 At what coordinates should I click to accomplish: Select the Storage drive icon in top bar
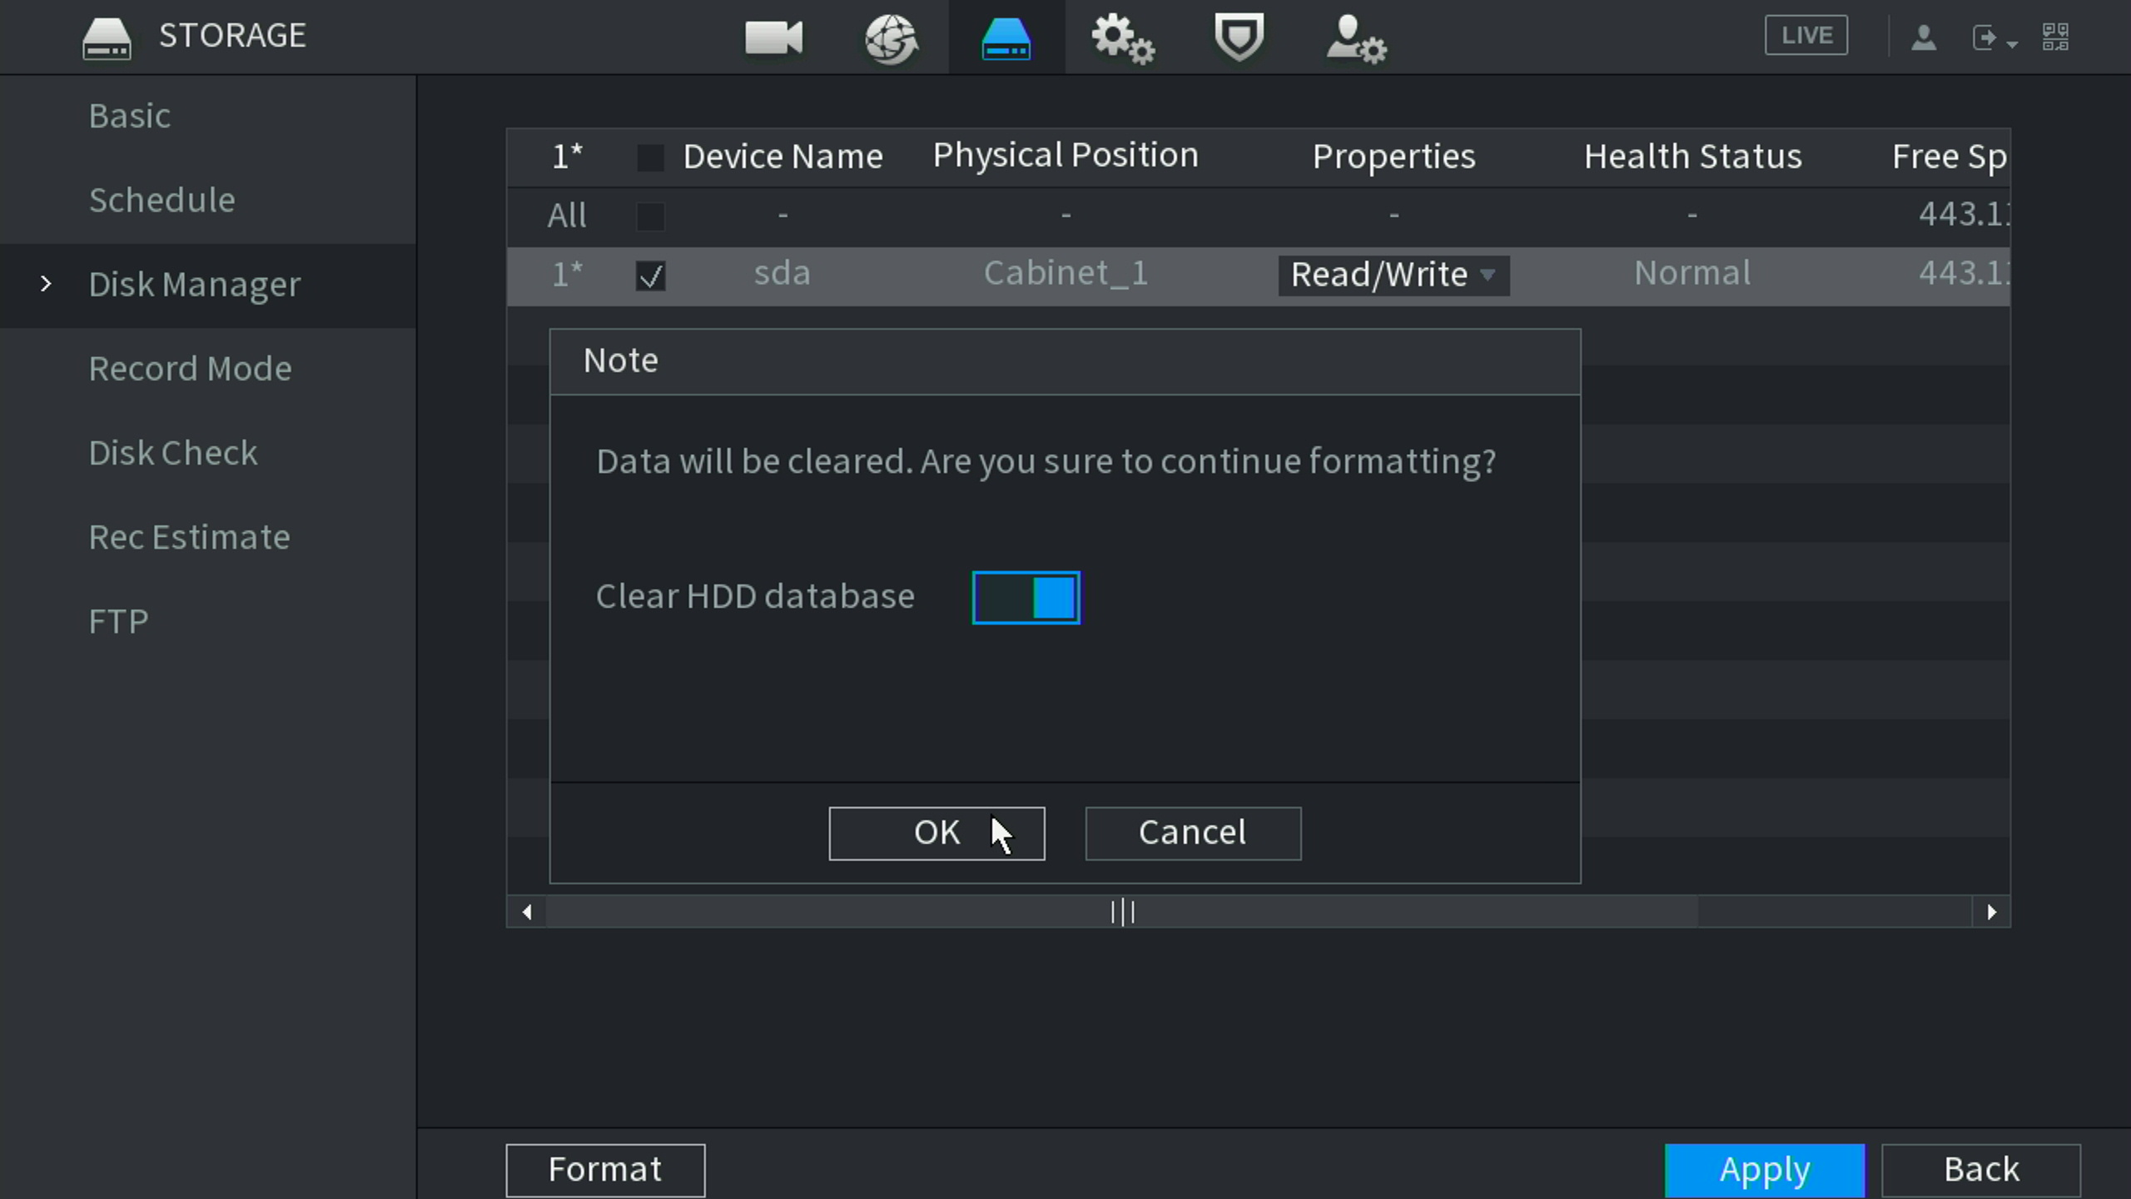(1006, 37)
